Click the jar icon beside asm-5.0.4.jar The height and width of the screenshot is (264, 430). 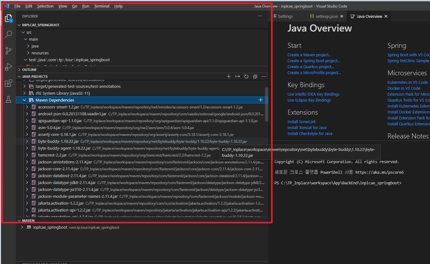(34, 127)
